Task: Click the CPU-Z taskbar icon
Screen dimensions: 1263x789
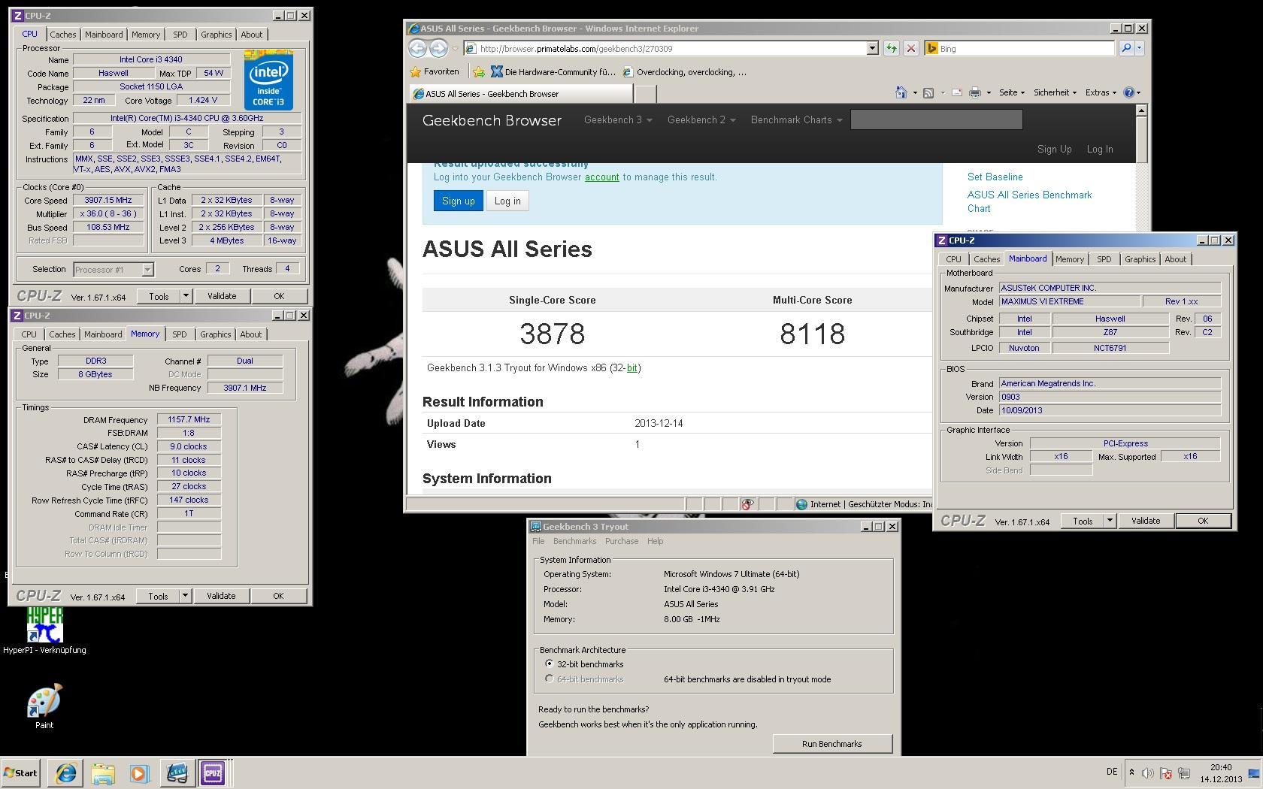Action: pos(213,772)
